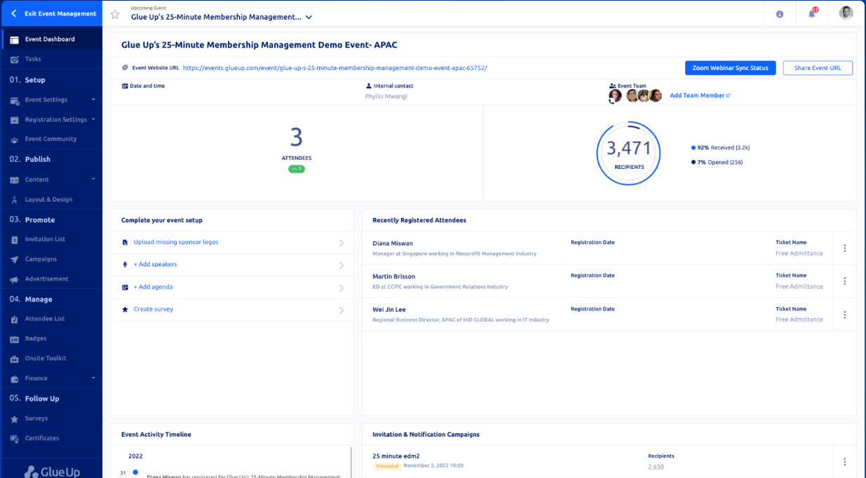Click Upload missing sponsor logos link
The width and height of the screenshot is (866, 478).
point(176,242)
